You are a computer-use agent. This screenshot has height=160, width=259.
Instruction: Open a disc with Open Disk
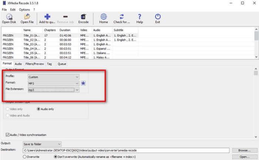pos(9,19)
